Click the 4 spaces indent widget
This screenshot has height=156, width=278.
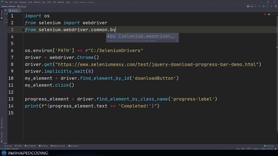256,149
